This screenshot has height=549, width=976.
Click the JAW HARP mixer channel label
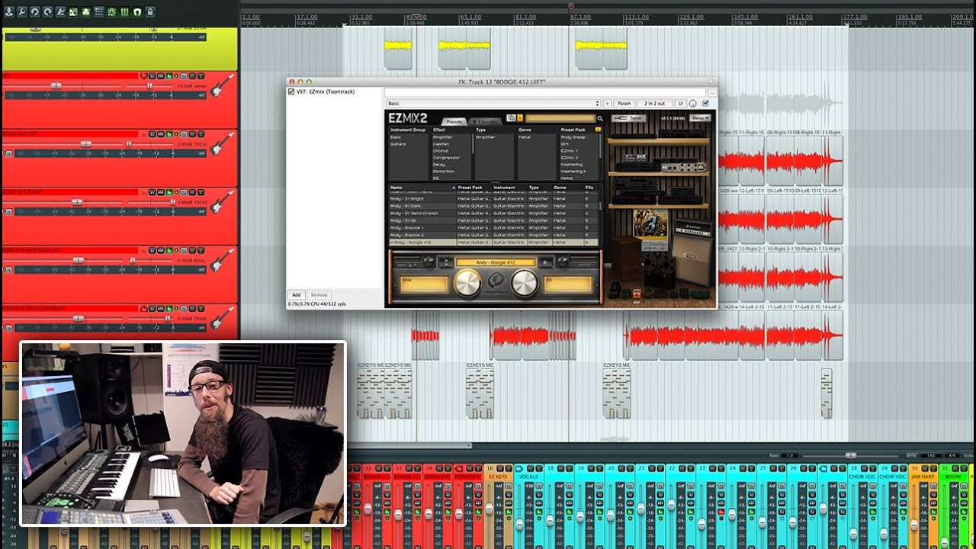click(x=923, y=477)
